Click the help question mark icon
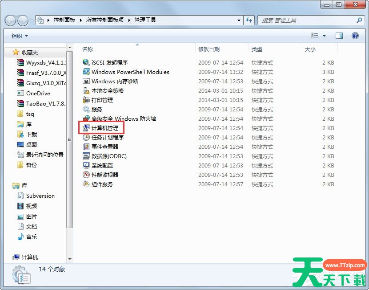The width and height of the screenshot is (369, 290). click(x=355, y=36)
